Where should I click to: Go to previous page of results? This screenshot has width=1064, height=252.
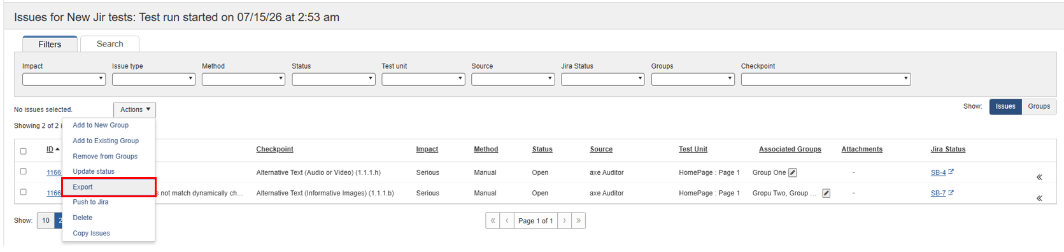tap(507, 221)
